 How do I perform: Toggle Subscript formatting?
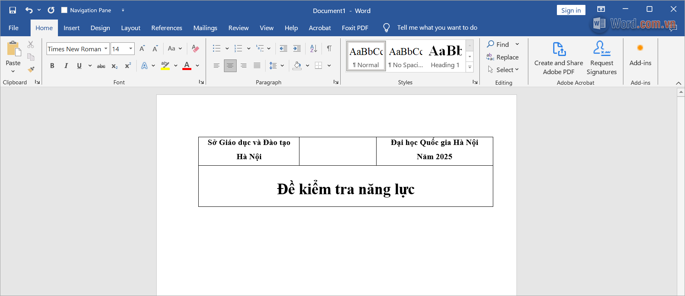tap(115, 66)
